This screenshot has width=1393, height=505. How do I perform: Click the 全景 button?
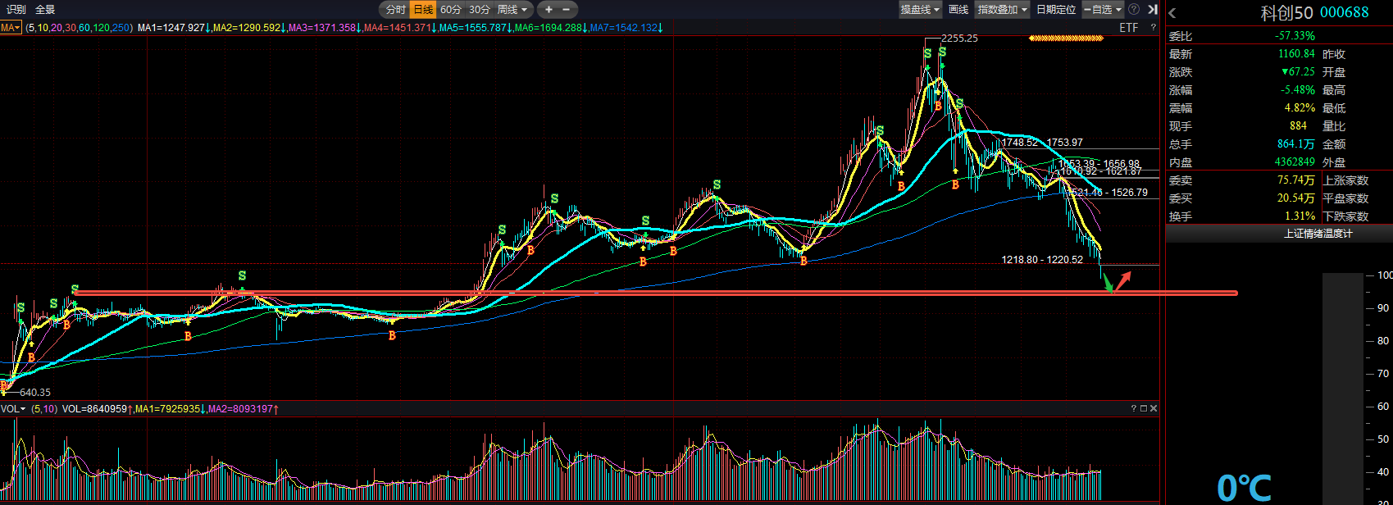coord(45,10)
